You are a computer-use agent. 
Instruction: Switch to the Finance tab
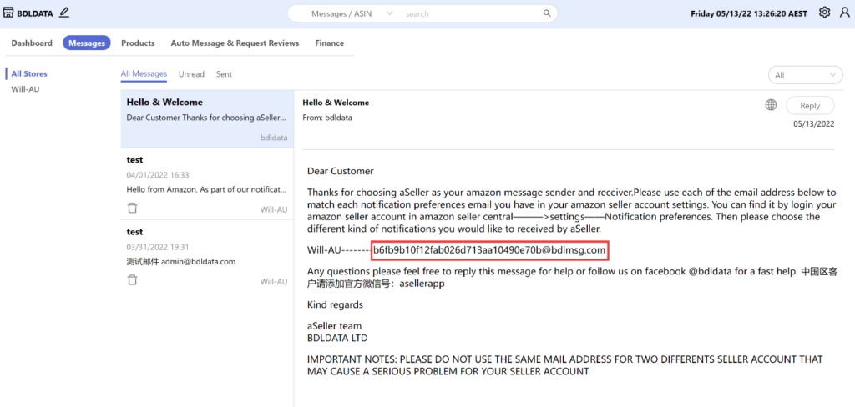tap(329, 43)
